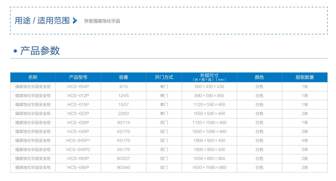Click model cell HCS-004P

coord(78,87)
